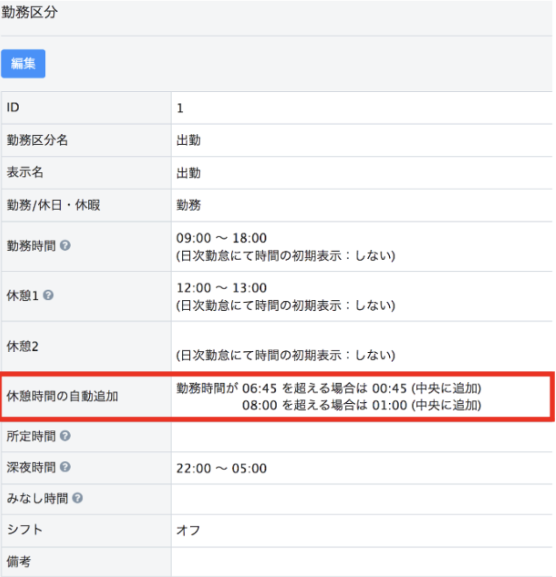556x577 pixels.
Task: Click 出勤 value in 表示名 row
Action: click(x=188, y=173)
